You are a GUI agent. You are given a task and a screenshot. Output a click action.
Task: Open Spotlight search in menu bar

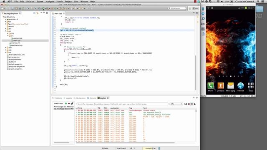[x=258, y=1]
